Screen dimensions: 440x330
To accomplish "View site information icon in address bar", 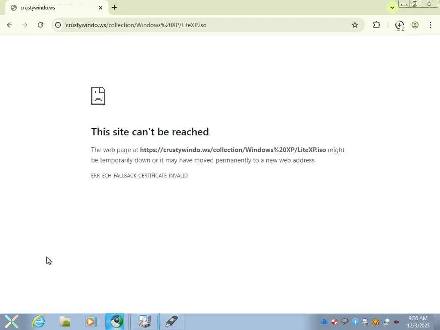I will 58,25.
